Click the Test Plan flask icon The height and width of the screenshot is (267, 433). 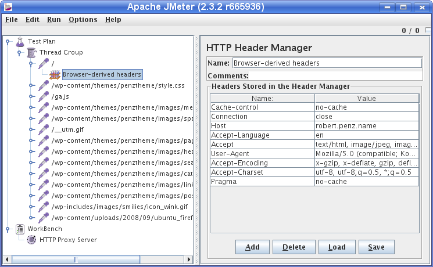pos(20,42)
